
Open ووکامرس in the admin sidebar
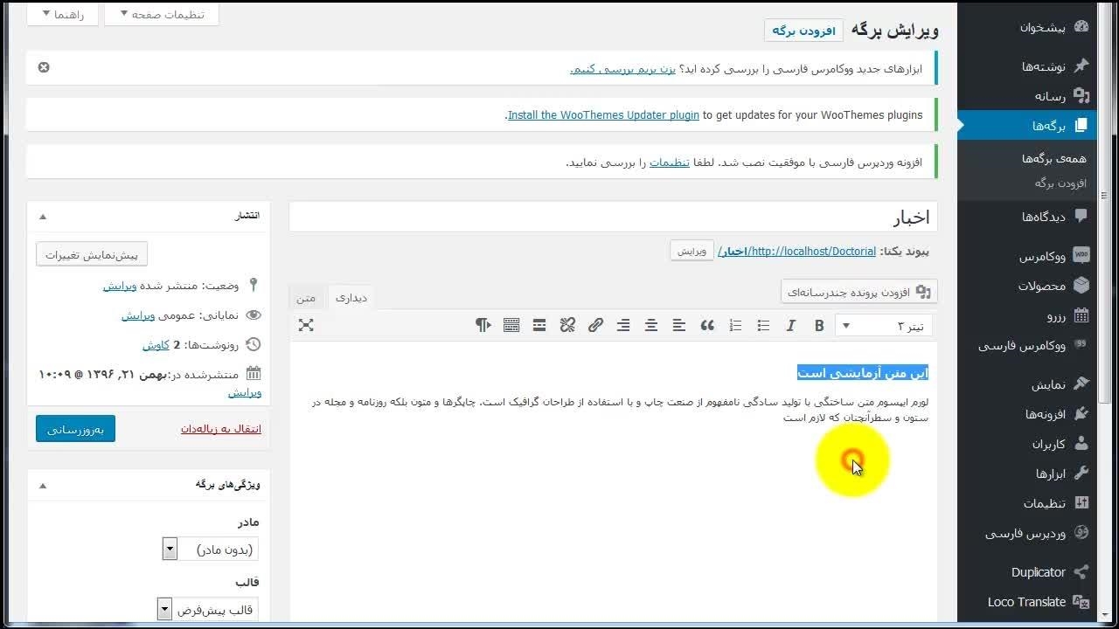coord(1042,257)
